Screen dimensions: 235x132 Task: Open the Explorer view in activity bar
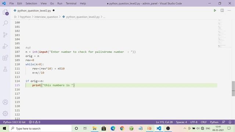click(6, 12)
